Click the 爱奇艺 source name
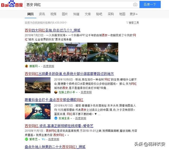Screen dimensions: 169x150 coord(34,139)
